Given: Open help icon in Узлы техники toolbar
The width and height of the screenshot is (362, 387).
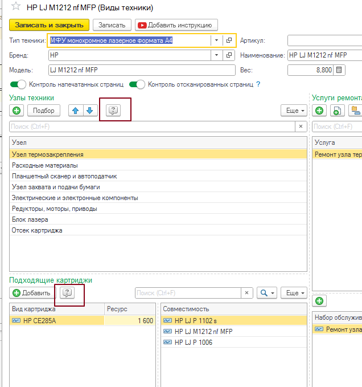Looking at the screenshot, I should [x=113, y=110].
